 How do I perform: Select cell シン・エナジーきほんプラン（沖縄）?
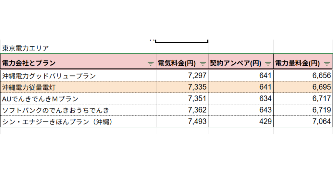(x=78, y=121)
